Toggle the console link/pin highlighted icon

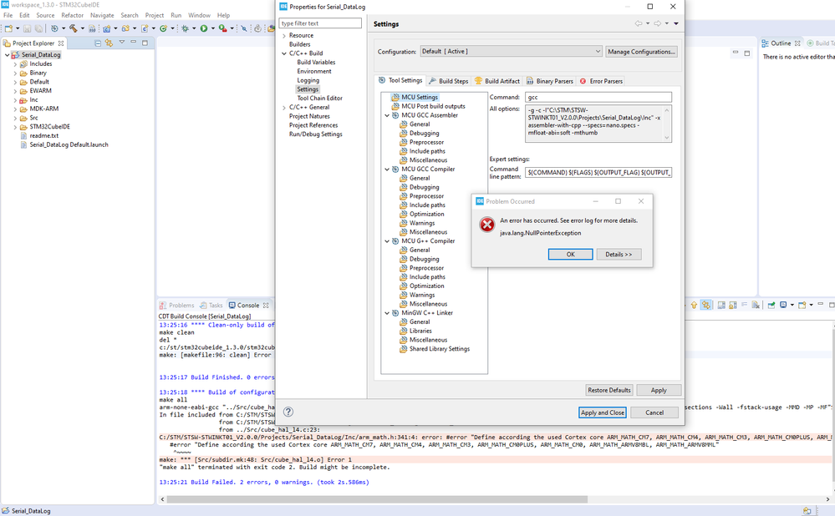tap(705, 306)
